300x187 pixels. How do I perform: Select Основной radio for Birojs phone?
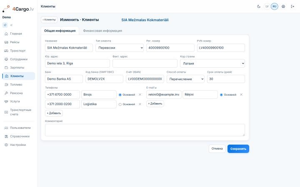[120, 95]
